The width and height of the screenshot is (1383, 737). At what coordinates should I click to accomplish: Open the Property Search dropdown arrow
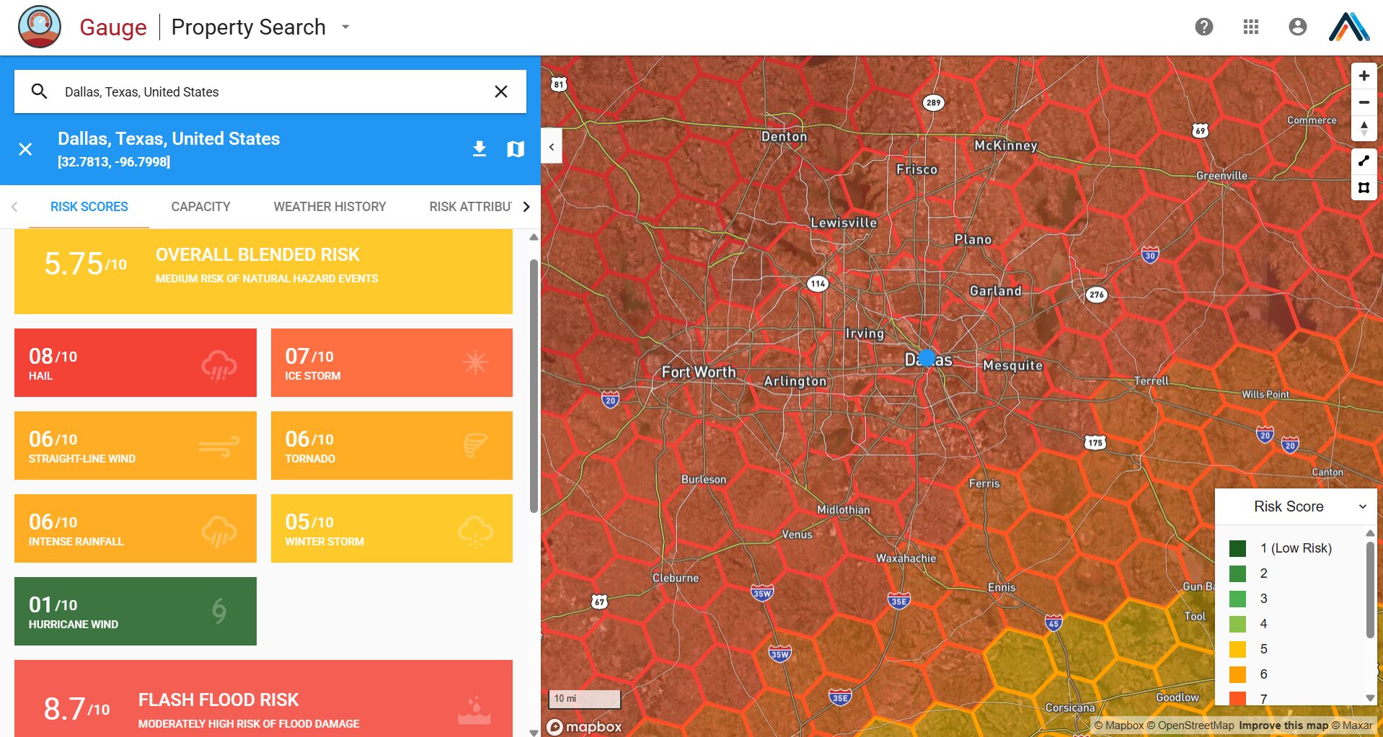click(345, 27)
